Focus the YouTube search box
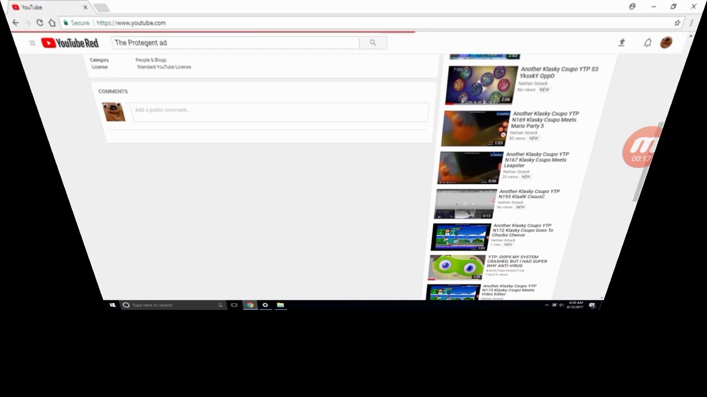This screenshot has height=397, width=707. coord(235,42)
